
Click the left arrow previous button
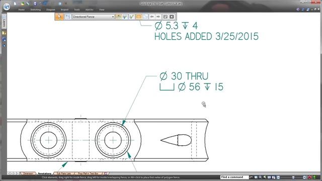(152, 17)
